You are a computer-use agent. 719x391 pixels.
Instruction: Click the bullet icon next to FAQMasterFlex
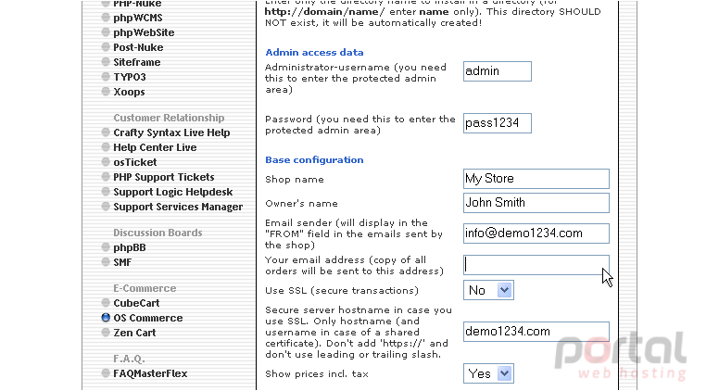pyautogui.click(x=106, y=373)
